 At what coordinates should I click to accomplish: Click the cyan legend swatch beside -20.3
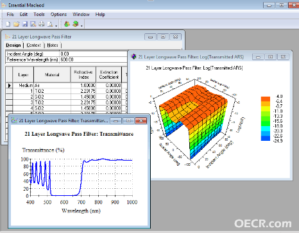[x=266, y=129]
